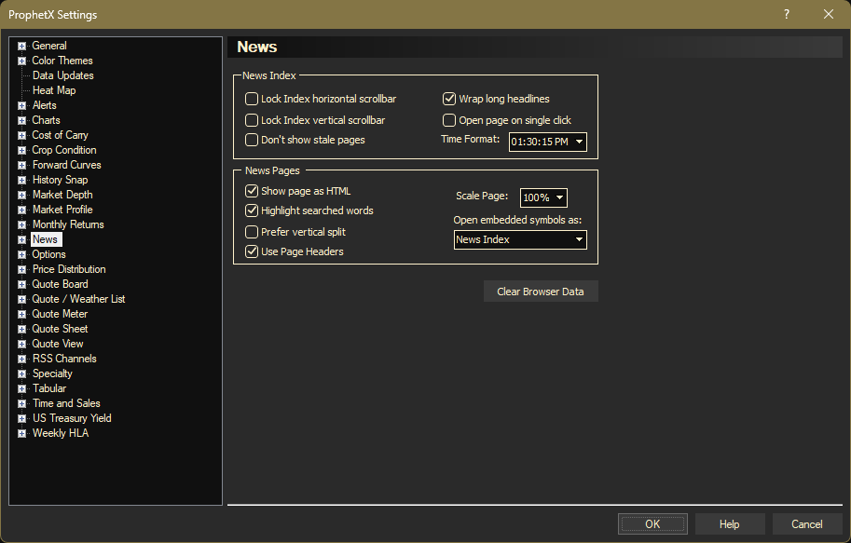Select RSS Channels settings category
The width and height of the screenshot is (851, 543).
pos(64,359)
